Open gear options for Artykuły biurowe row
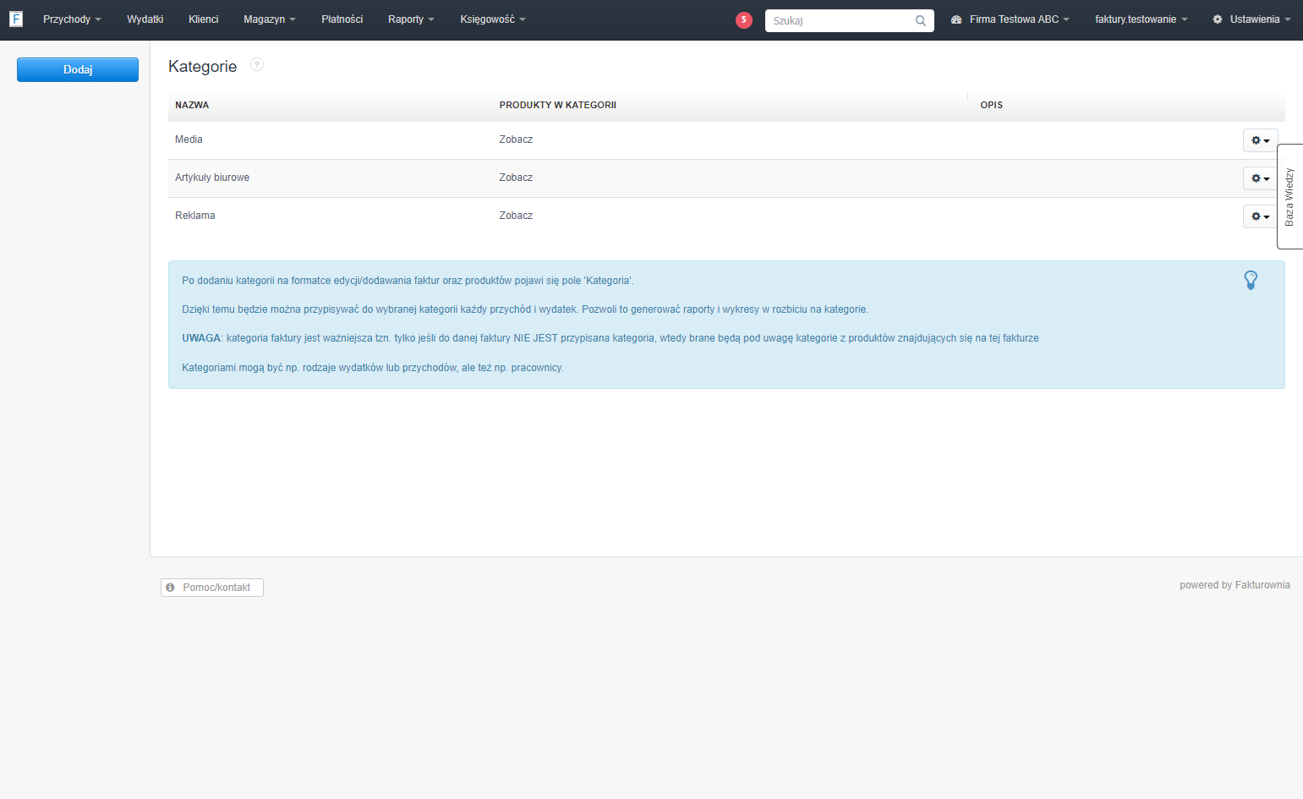 click(1260, 178)
